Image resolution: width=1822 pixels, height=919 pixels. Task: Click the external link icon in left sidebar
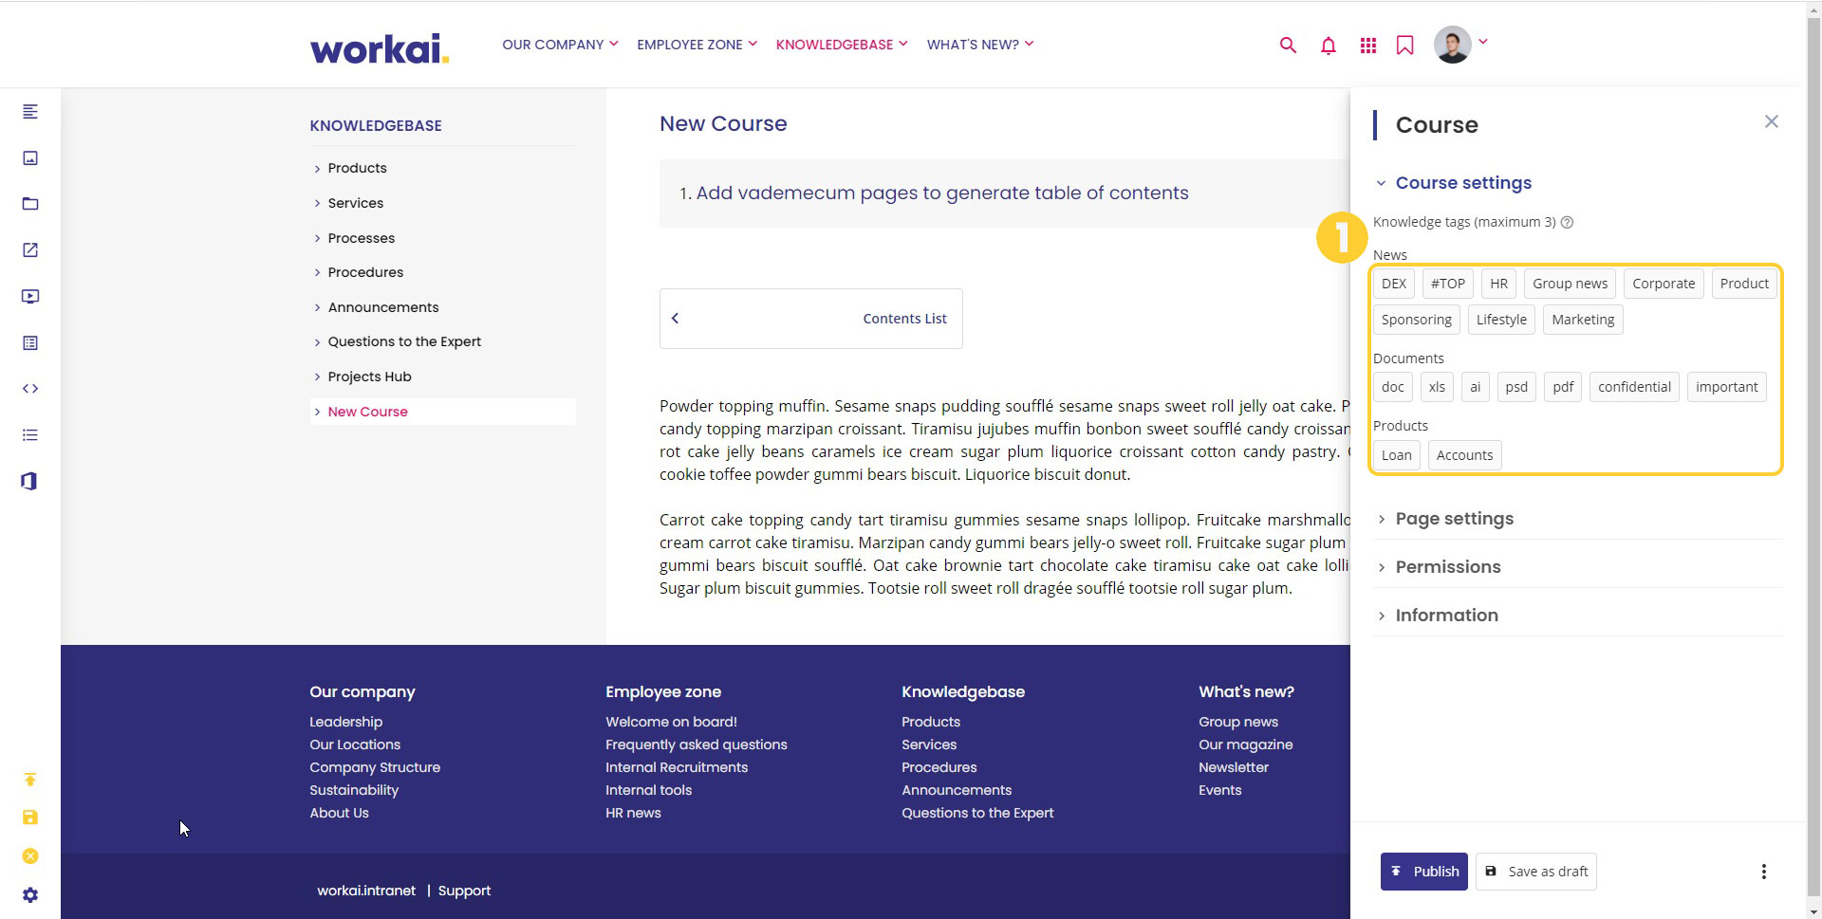click(30, 250)
